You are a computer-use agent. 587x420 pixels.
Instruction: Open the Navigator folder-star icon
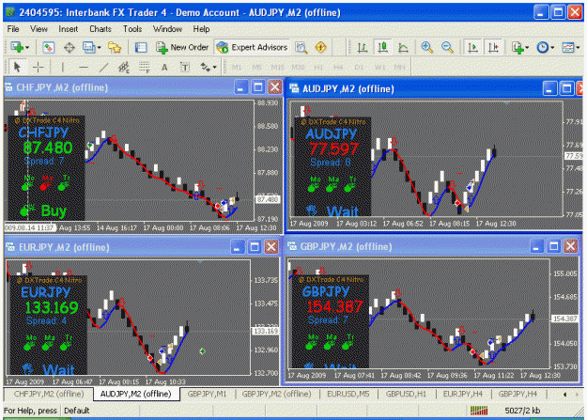pos(115,47)
